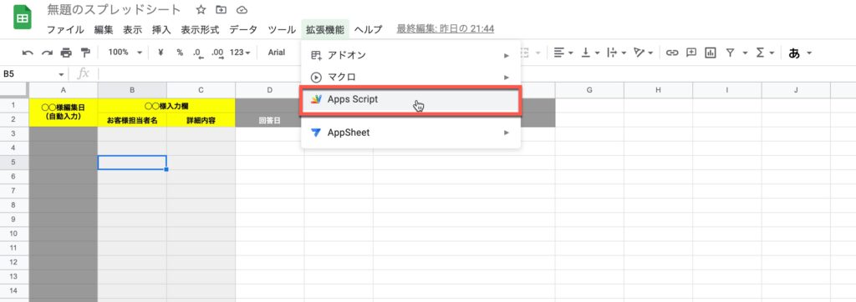This screenshot has width=856, height=302.
Task: Close the 拡張機能 menu
Action: [325, 29]
